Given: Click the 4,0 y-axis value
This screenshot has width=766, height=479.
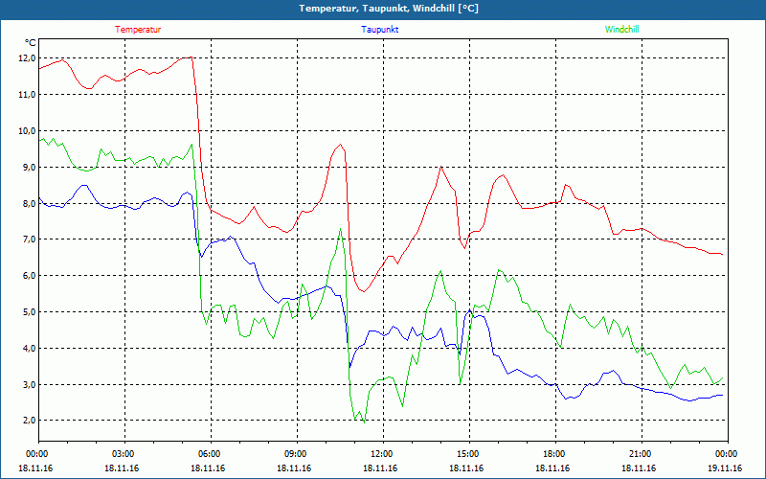Looking at the screenshot, I should point(28,348).
